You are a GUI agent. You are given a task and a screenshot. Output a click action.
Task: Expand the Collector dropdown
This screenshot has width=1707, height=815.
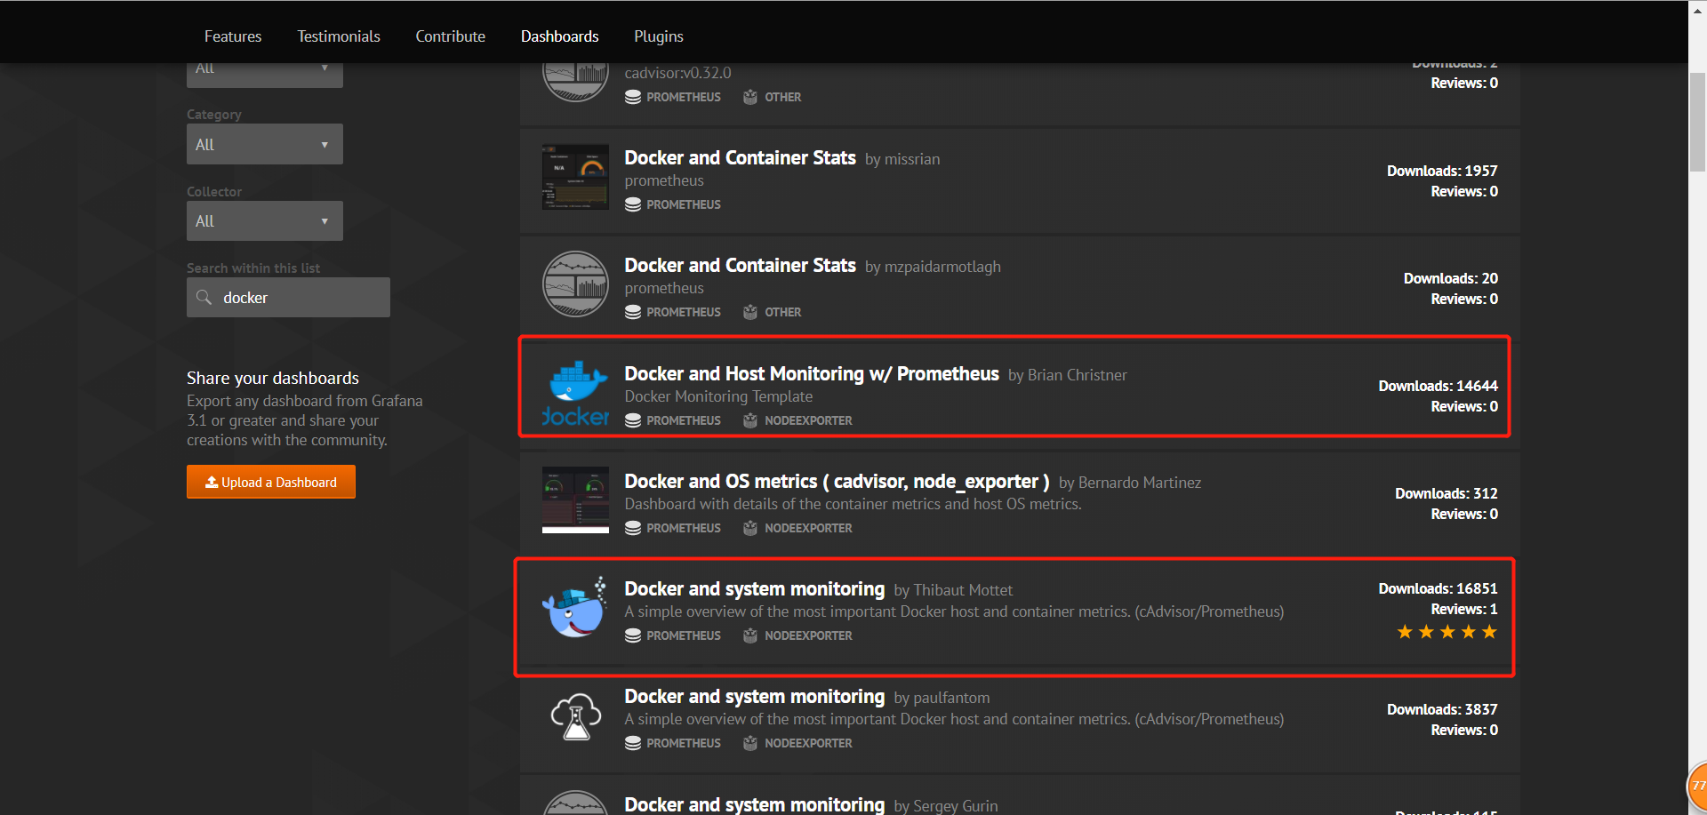pos(264,221)
